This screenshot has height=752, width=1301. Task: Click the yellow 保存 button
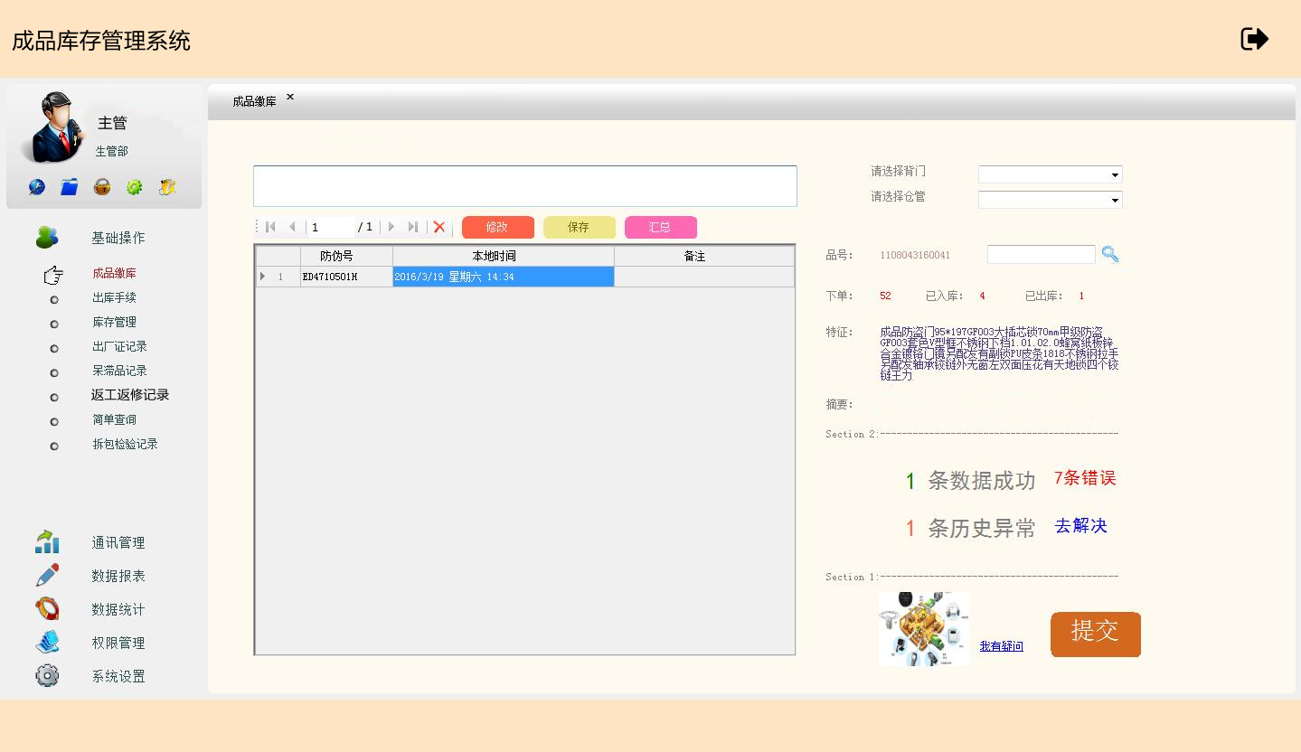pyautogui.click(x=579, y=228)
